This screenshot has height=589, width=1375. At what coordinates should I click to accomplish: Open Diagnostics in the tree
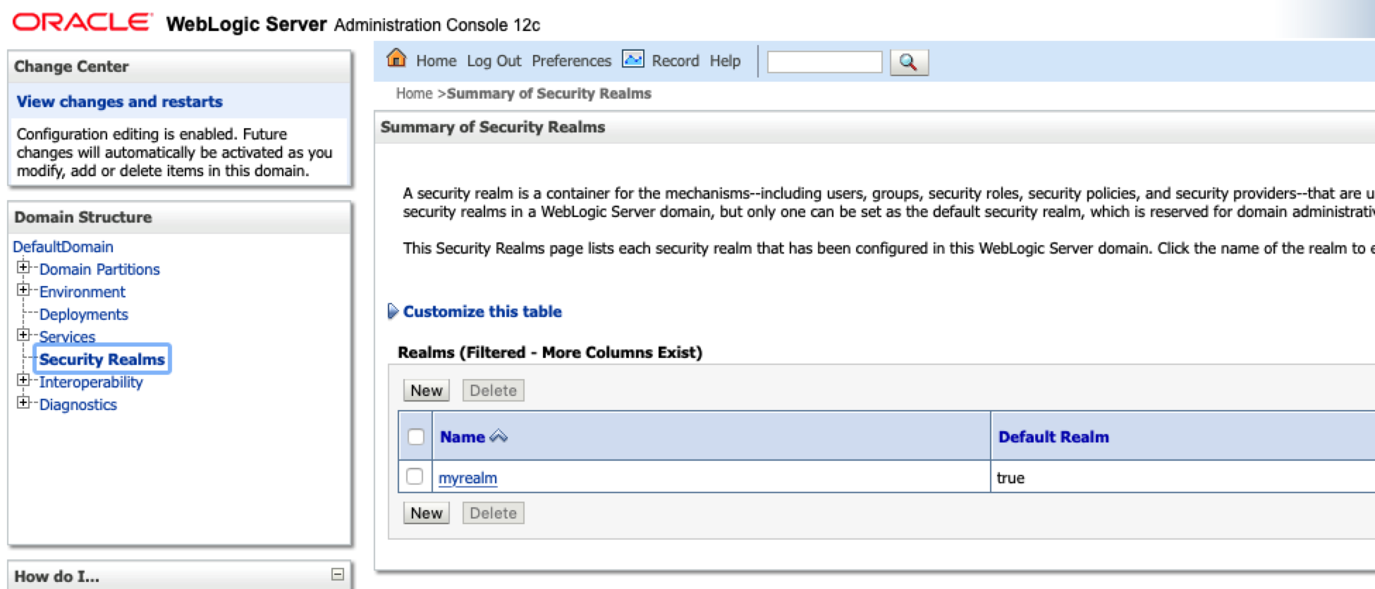(x=78, y=404)
